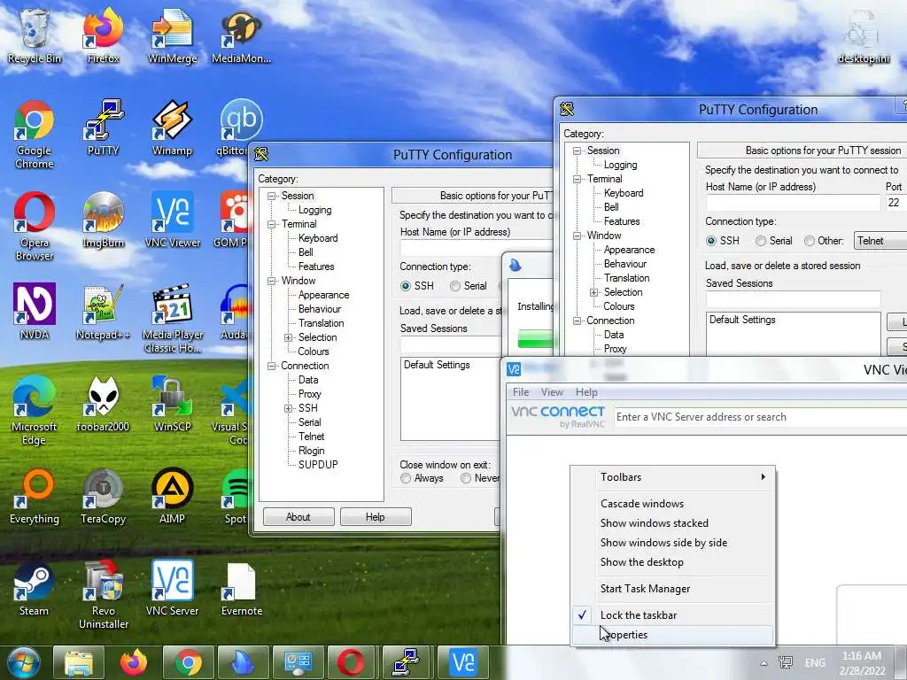Screen dimensions: 907x680
Task: Select Default Settings in front PuTTY session list
Action: (743, 320)
